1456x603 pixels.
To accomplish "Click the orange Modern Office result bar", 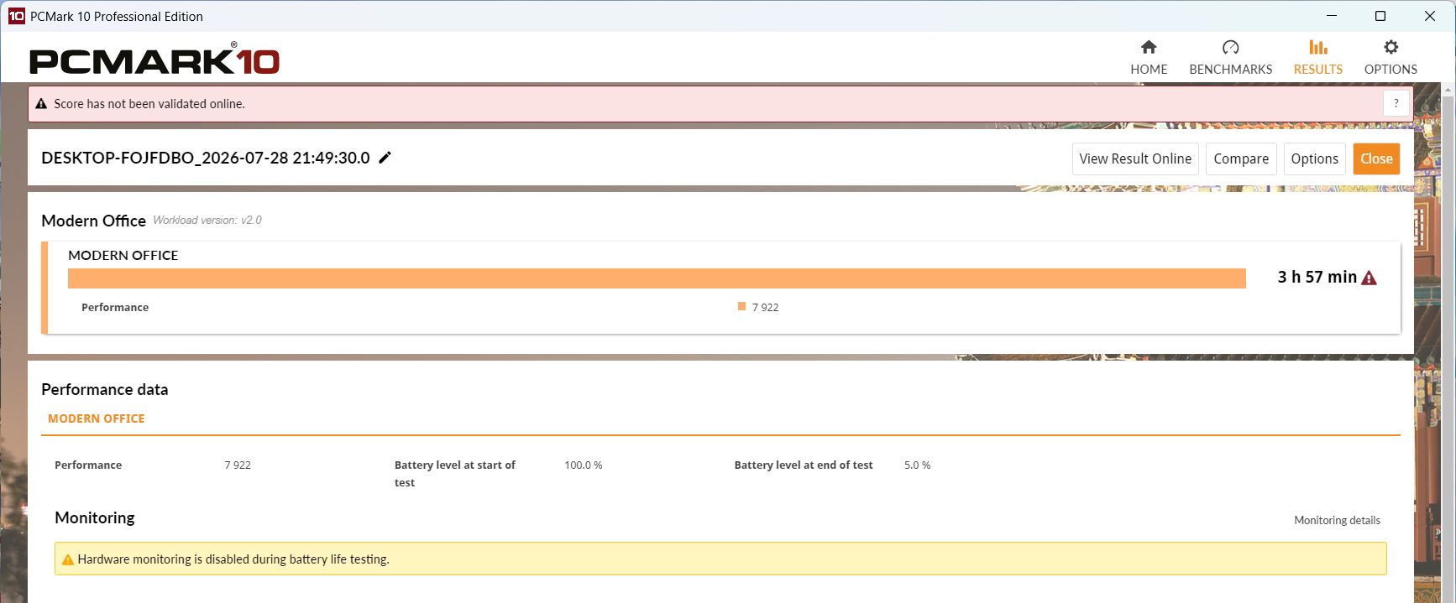I will click(657, 278).
